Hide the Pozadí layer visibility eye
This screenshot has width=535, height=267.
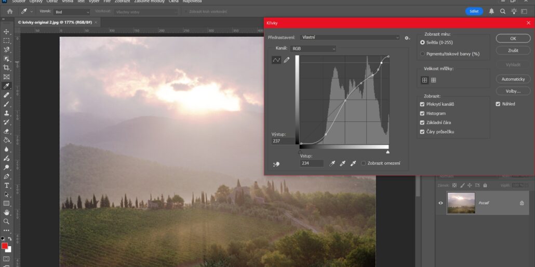[x=440, y=203]
